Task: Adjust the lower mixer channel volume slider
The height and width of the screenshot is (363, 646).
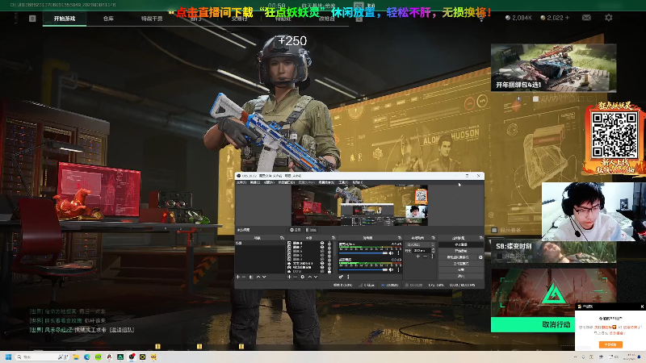Action: [363, 269]
